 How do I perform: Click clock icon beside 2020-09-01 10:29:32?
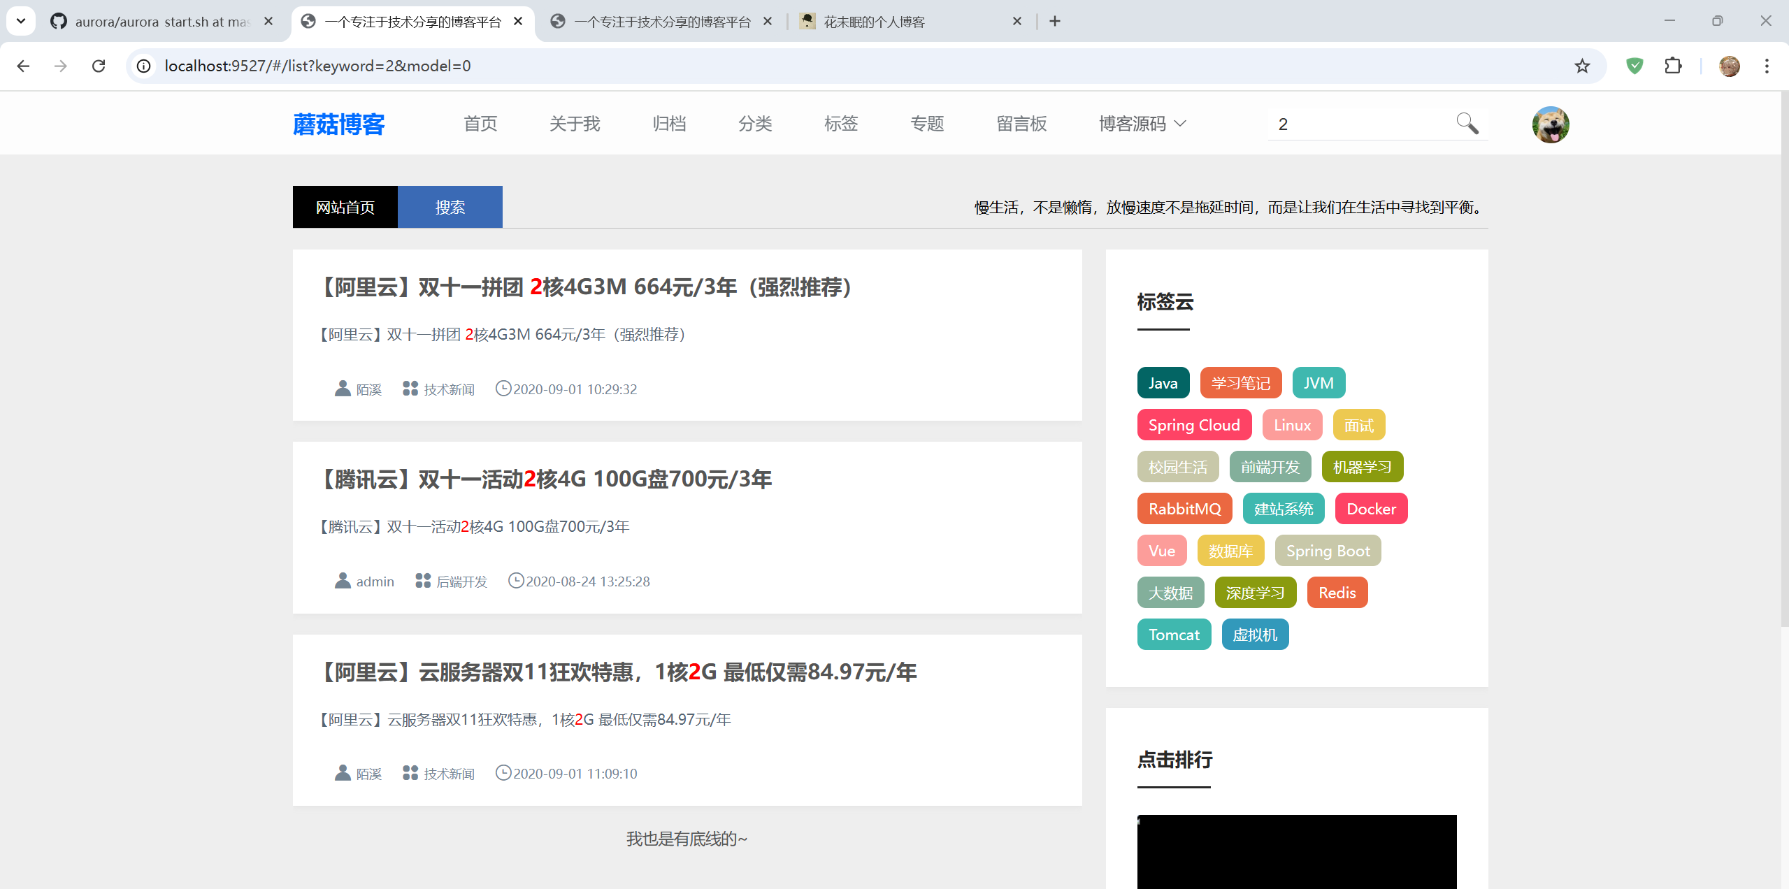click(x=503, y=389)
